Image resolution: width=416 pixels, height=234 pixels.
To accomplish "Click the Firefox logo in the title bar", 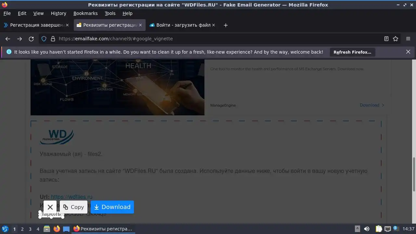I will pos(5,5).
